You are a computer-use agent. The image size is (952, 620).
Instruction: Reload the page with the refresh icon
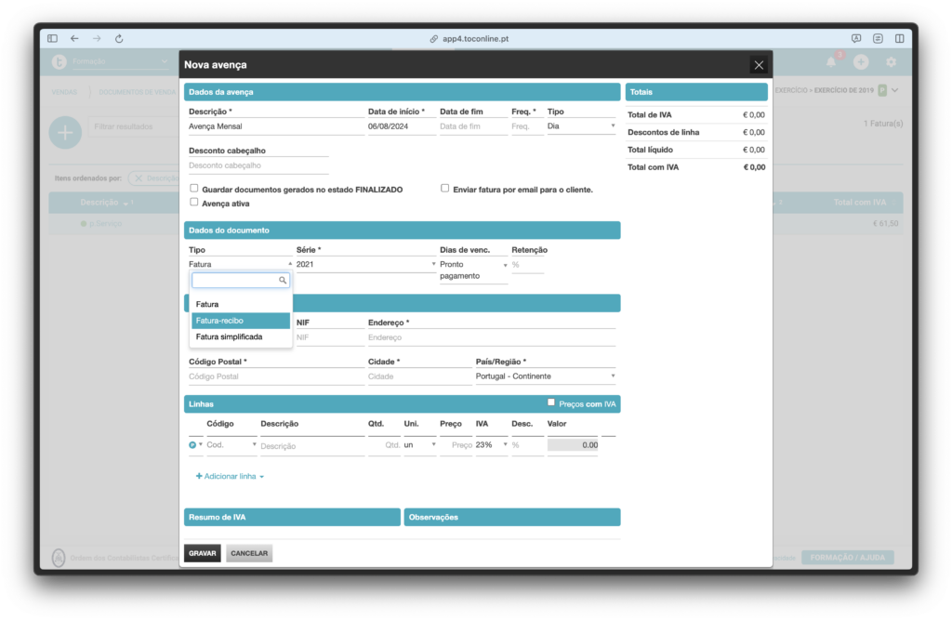pos(119,38)
